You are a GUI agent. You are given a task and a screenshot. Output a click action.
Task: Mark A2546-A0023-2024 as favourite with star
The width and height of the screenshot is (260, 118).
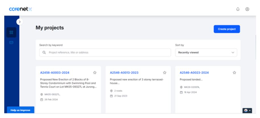click(x=234, y=73)
